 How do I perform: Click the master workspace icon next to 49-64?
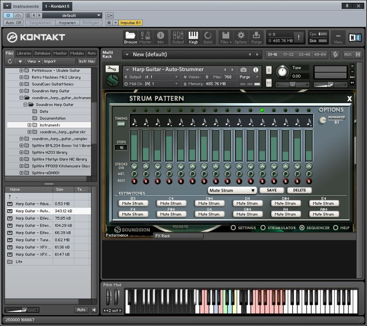point(335,55)
